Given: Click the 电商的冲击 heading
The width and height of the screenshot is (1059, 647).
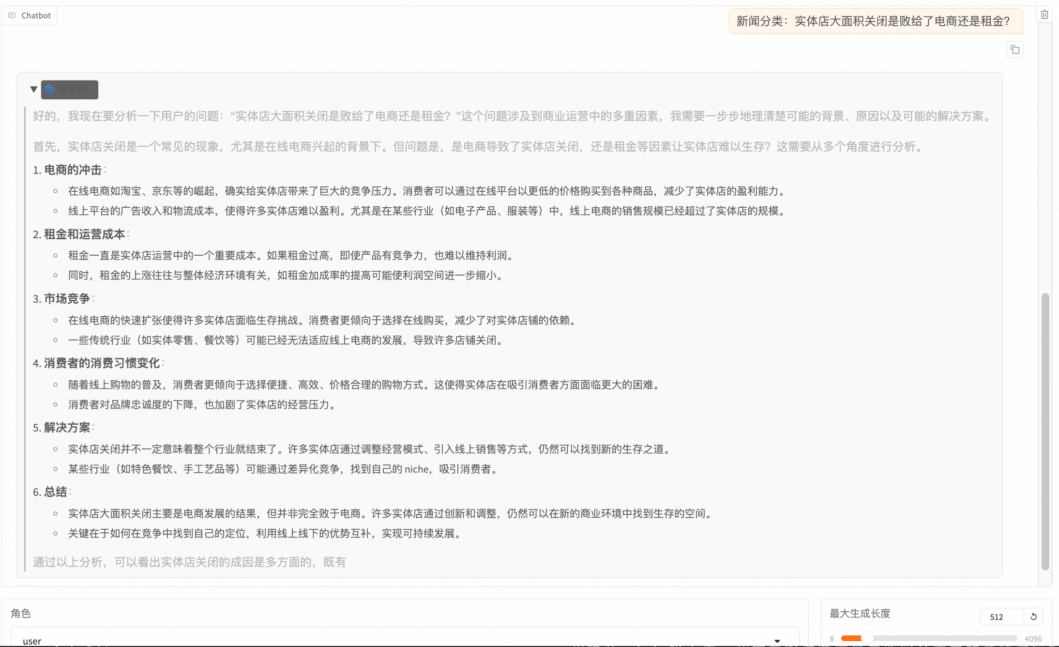Looking at the screenshot, I should pos(73,170).
